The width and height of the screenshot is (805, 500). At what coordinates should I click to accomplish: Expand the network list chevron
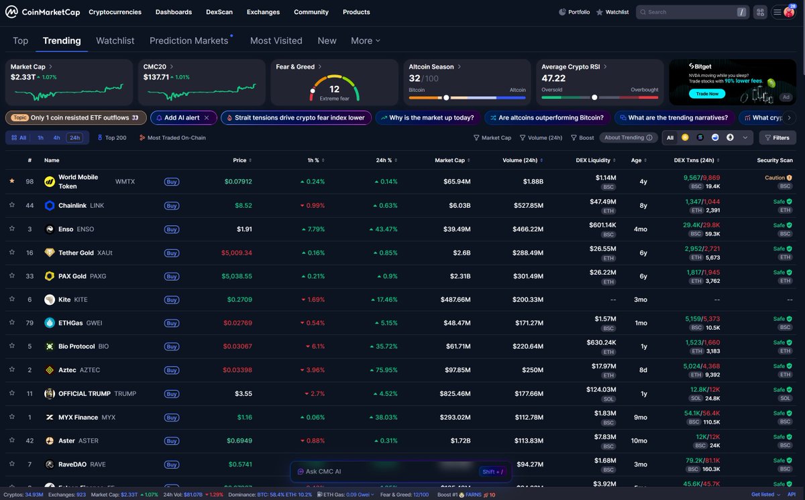pyautogui.click(x=746, y=137)
